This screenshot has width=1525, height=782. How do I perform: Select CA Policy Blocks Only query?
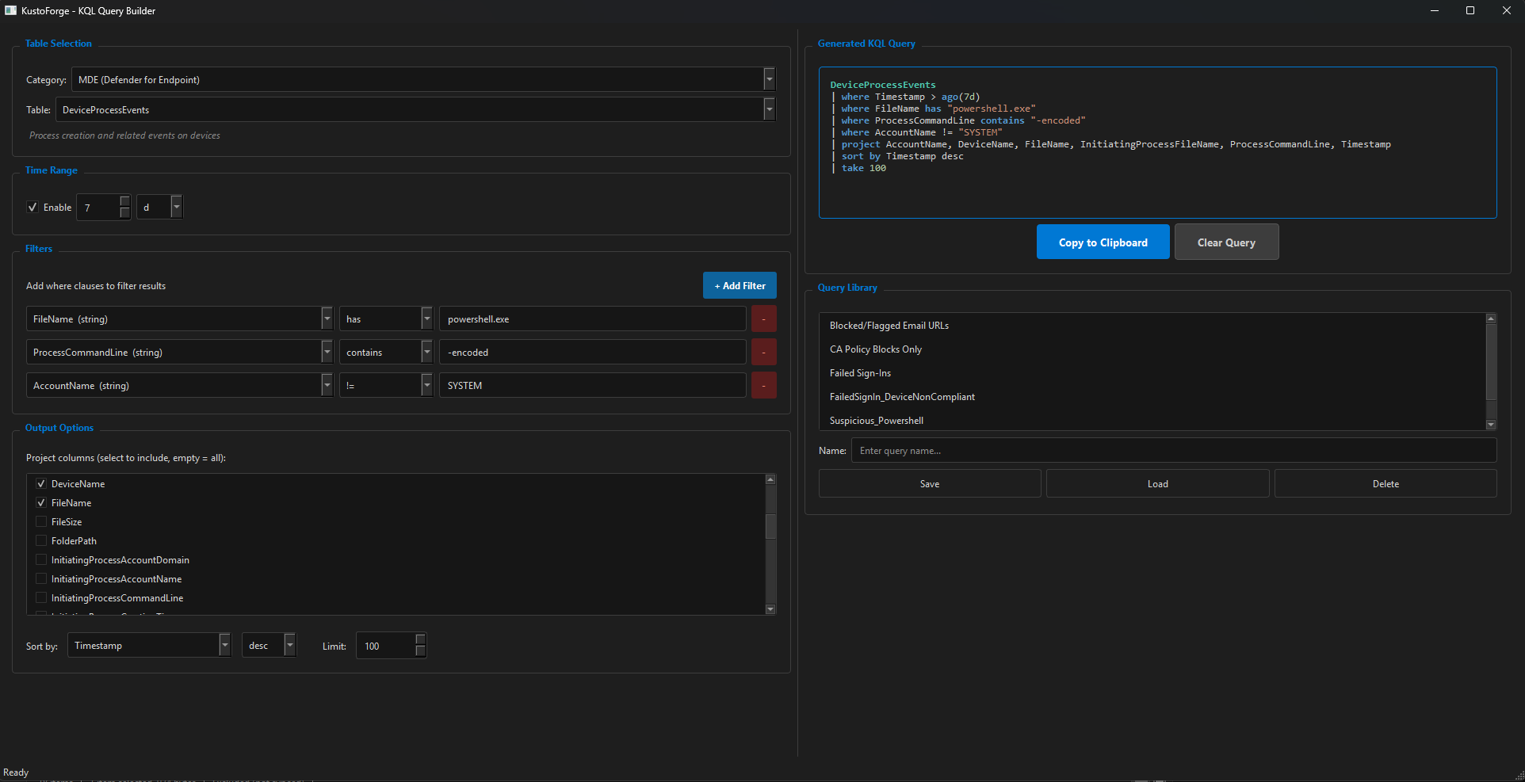pos(1152,349)
